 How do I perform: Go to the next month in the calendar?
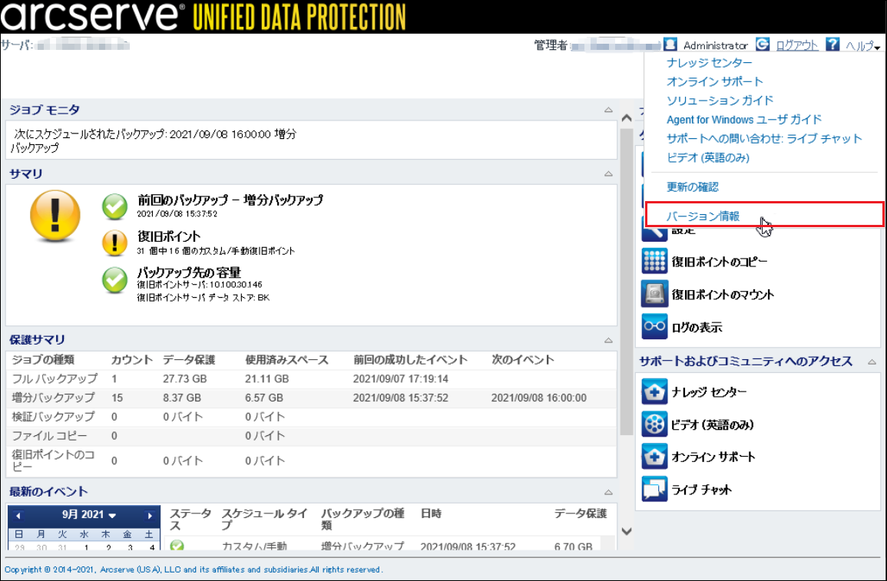(150, 516)
